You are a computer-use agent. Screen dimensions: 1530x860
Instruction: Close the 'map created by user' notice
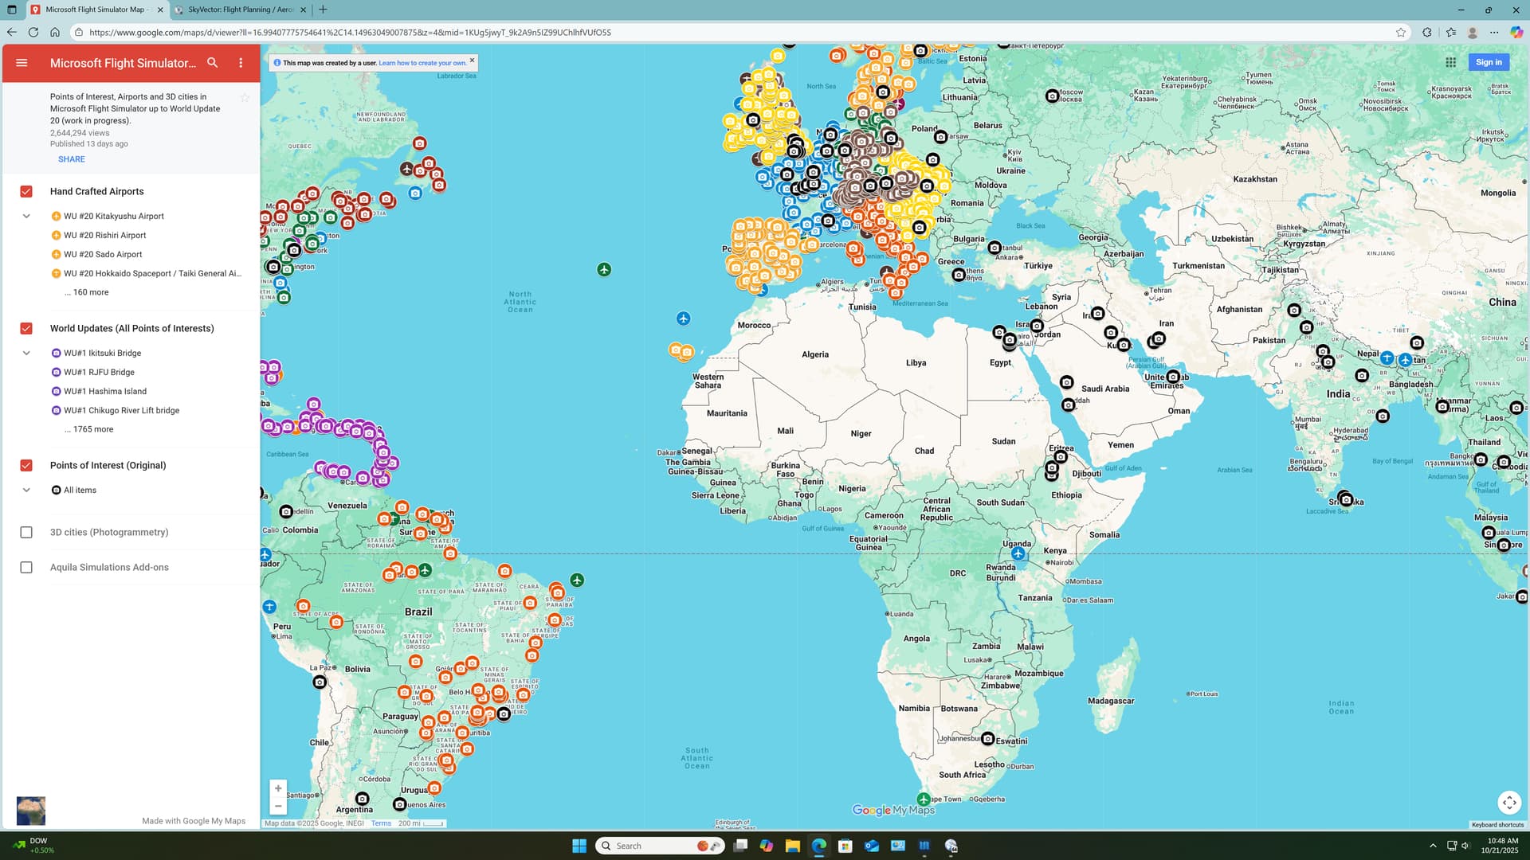[472, 61]
